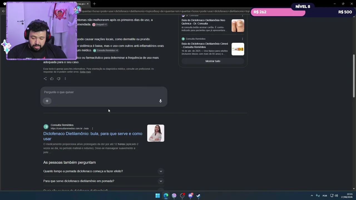The image size is (356, 200).
Task: Open Steam from the taskbar
Action: pyautogui.click(x=199, y=196)
